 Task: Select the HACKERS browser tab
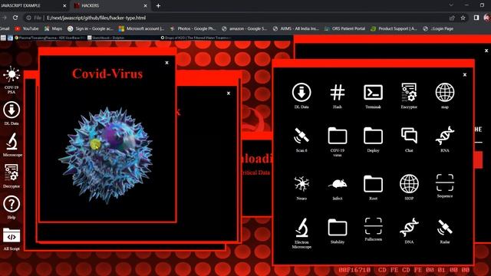[110, 5]
